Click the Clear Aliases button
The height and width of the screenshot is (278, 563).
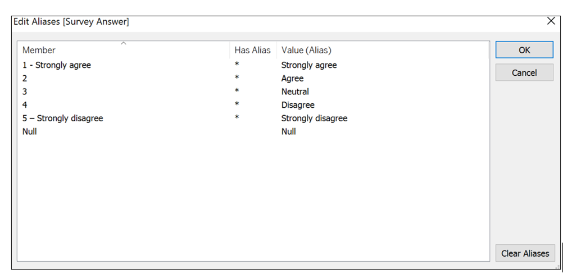coord(525,253)
